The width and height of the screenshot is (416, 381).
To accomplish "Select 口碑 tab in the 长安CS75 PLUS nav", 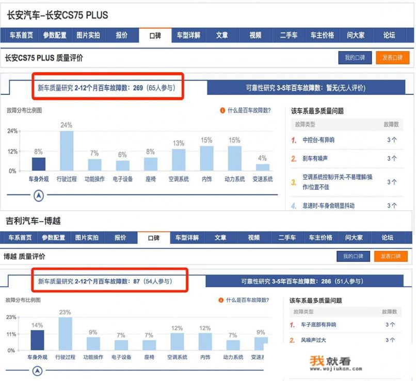I will [x=155, y=35].
